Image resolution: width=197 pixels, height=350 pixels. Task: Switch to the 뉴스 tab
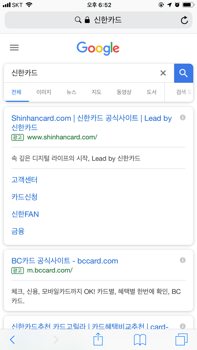[x=71, y=92]
